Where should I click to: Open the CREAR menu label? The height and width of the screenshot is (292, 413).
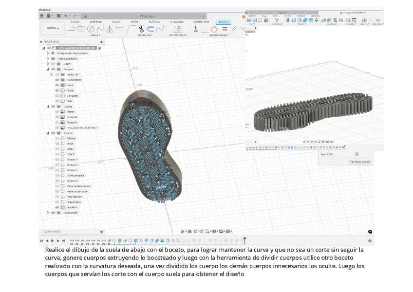click(94, 35)
